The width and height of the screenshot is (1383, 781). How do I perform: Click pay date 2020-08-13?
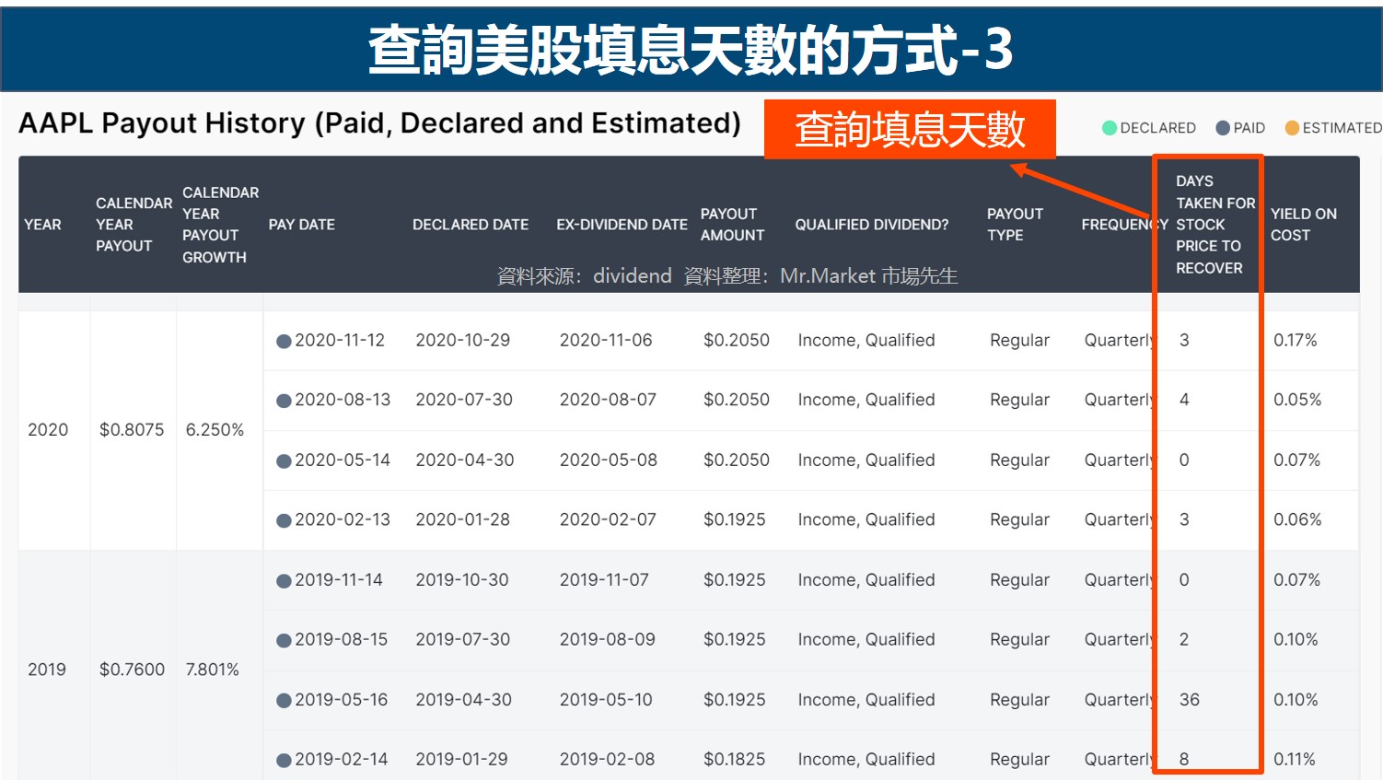pos(343,400)
